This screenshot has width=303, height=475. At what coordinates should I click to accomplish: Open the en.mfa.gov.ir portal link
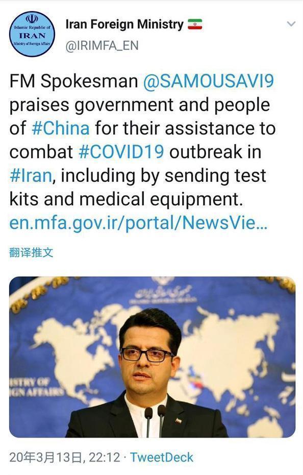pyautogui.click(x=138, y=223)
